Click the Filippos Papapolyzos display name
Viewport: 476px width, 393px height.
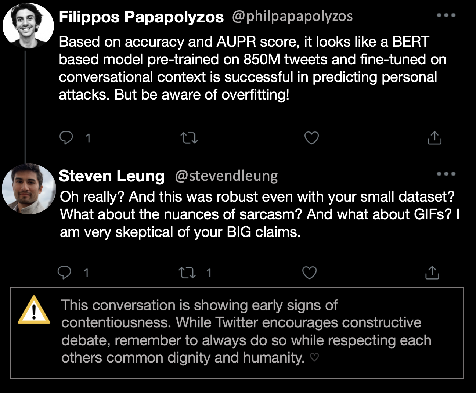[141, 17]
